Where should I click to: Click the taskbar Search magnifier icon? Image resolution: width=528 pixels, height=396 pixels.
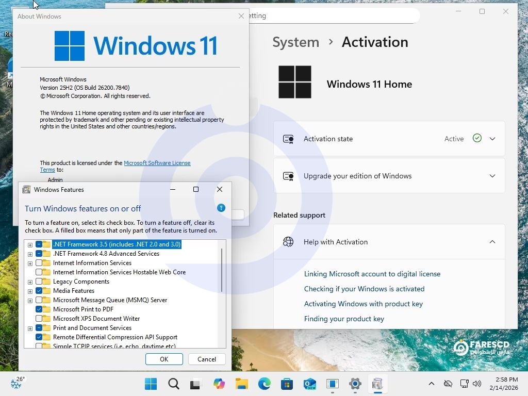tap(174, 384)
